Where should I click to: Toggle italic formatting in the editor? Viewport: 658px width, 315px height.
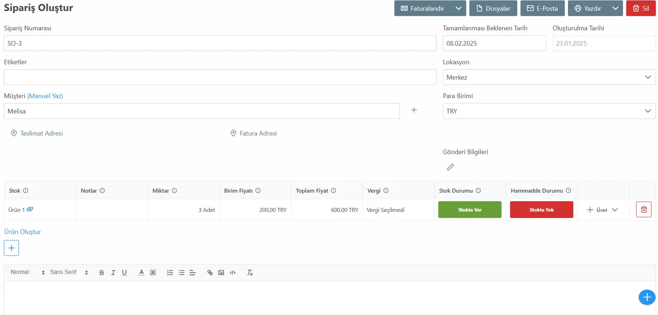pos(113,273)
